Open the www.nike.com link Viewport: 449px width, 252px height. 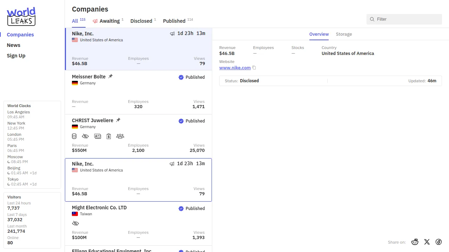pos(235,68)
